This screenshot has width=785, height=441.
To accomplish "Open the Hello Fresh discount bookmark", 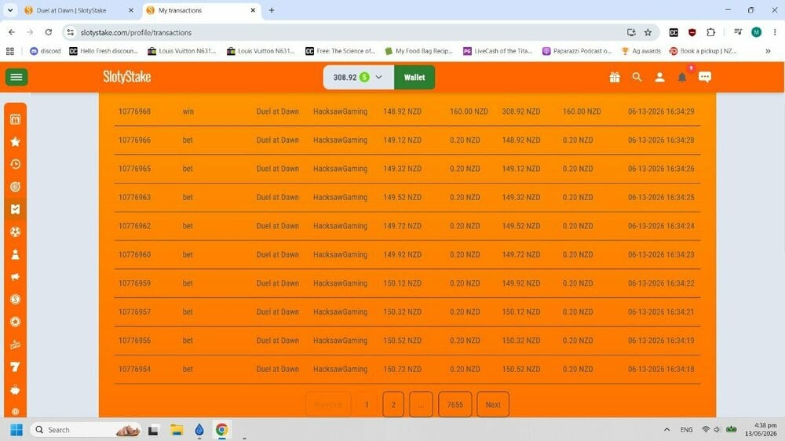I will click(104, 51).
